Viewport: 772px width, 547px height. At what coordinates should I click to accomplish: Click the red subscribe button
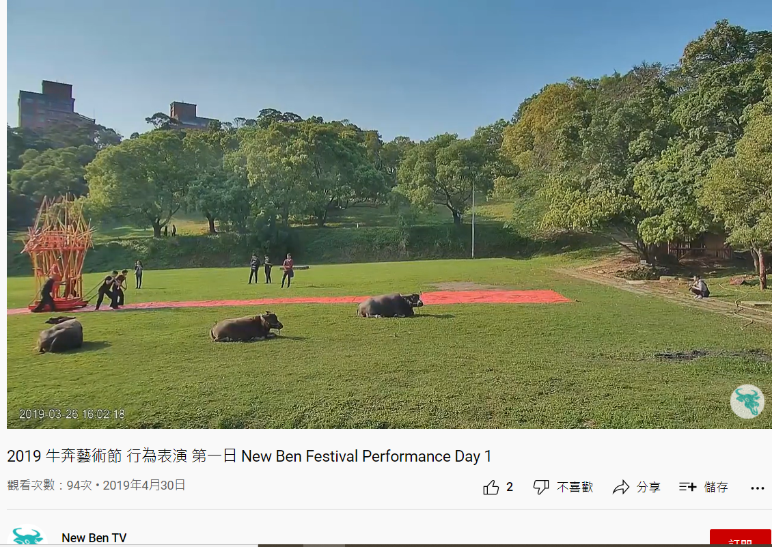pos(740,538)
